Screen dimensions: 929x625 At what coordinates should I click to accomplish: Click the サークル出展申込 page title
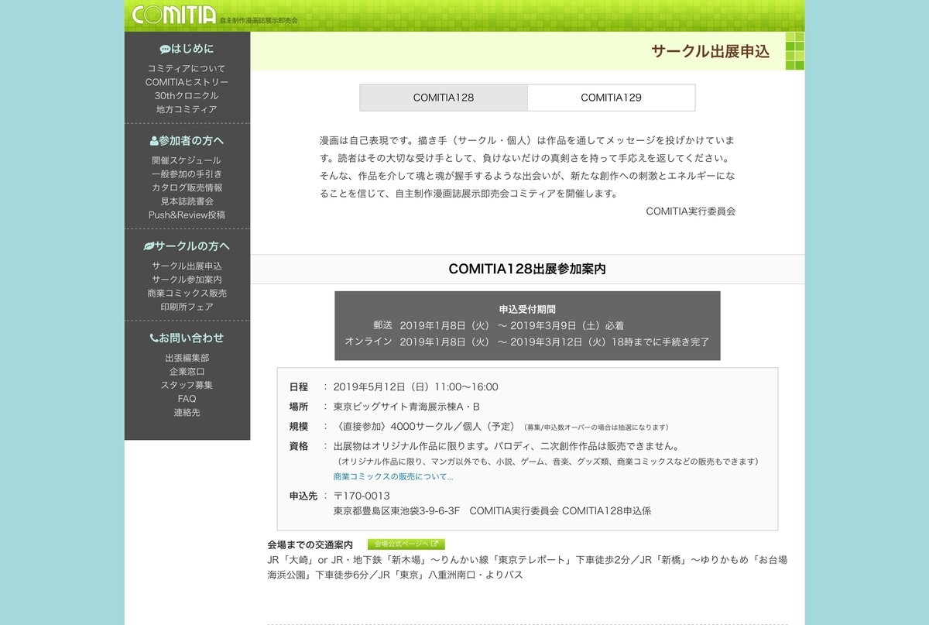click(711, 52)
